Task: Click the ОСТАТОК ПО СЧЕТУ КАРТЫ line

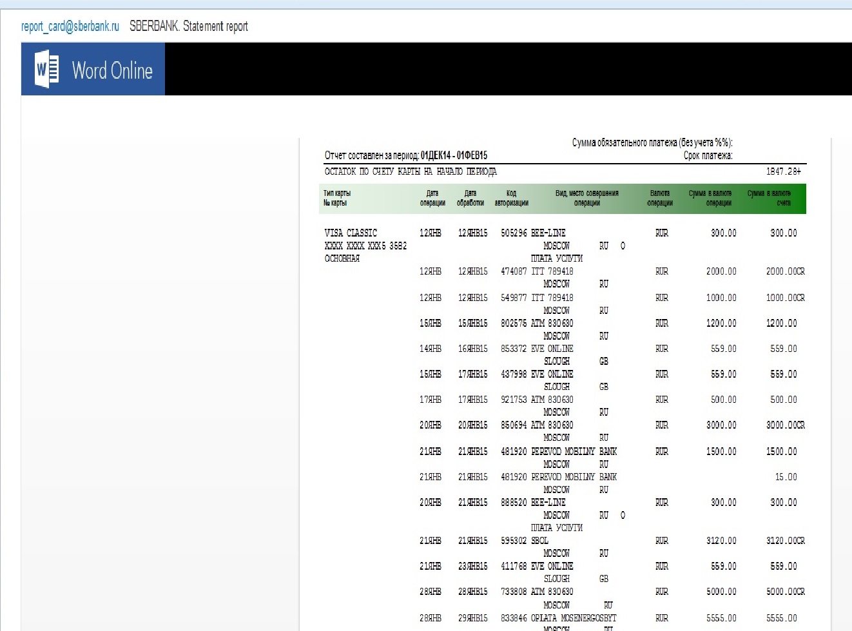Action: coord(411,171)
